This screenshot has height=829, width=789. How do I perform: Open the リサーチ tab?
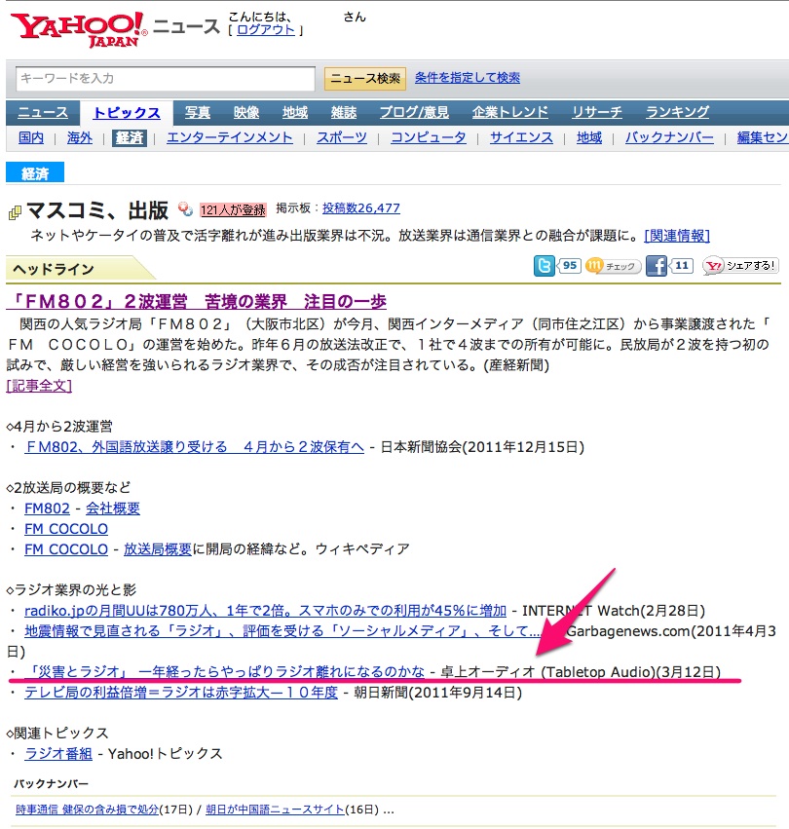coord(596,112)
